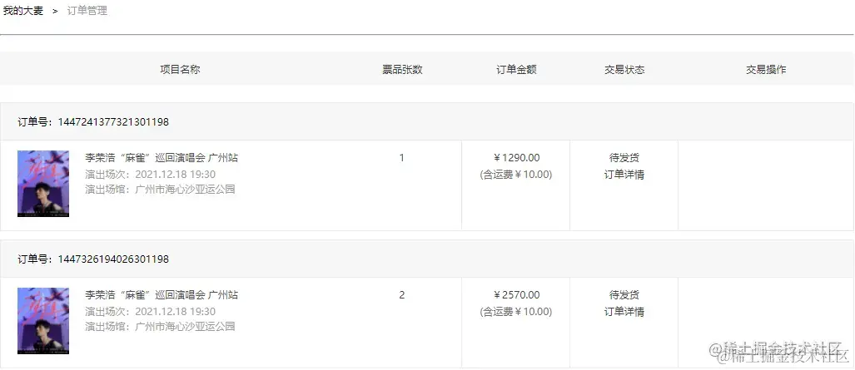855x370 pixels.
Task: Click first order's 李荣浩 concert title
Action: [162, 158]
